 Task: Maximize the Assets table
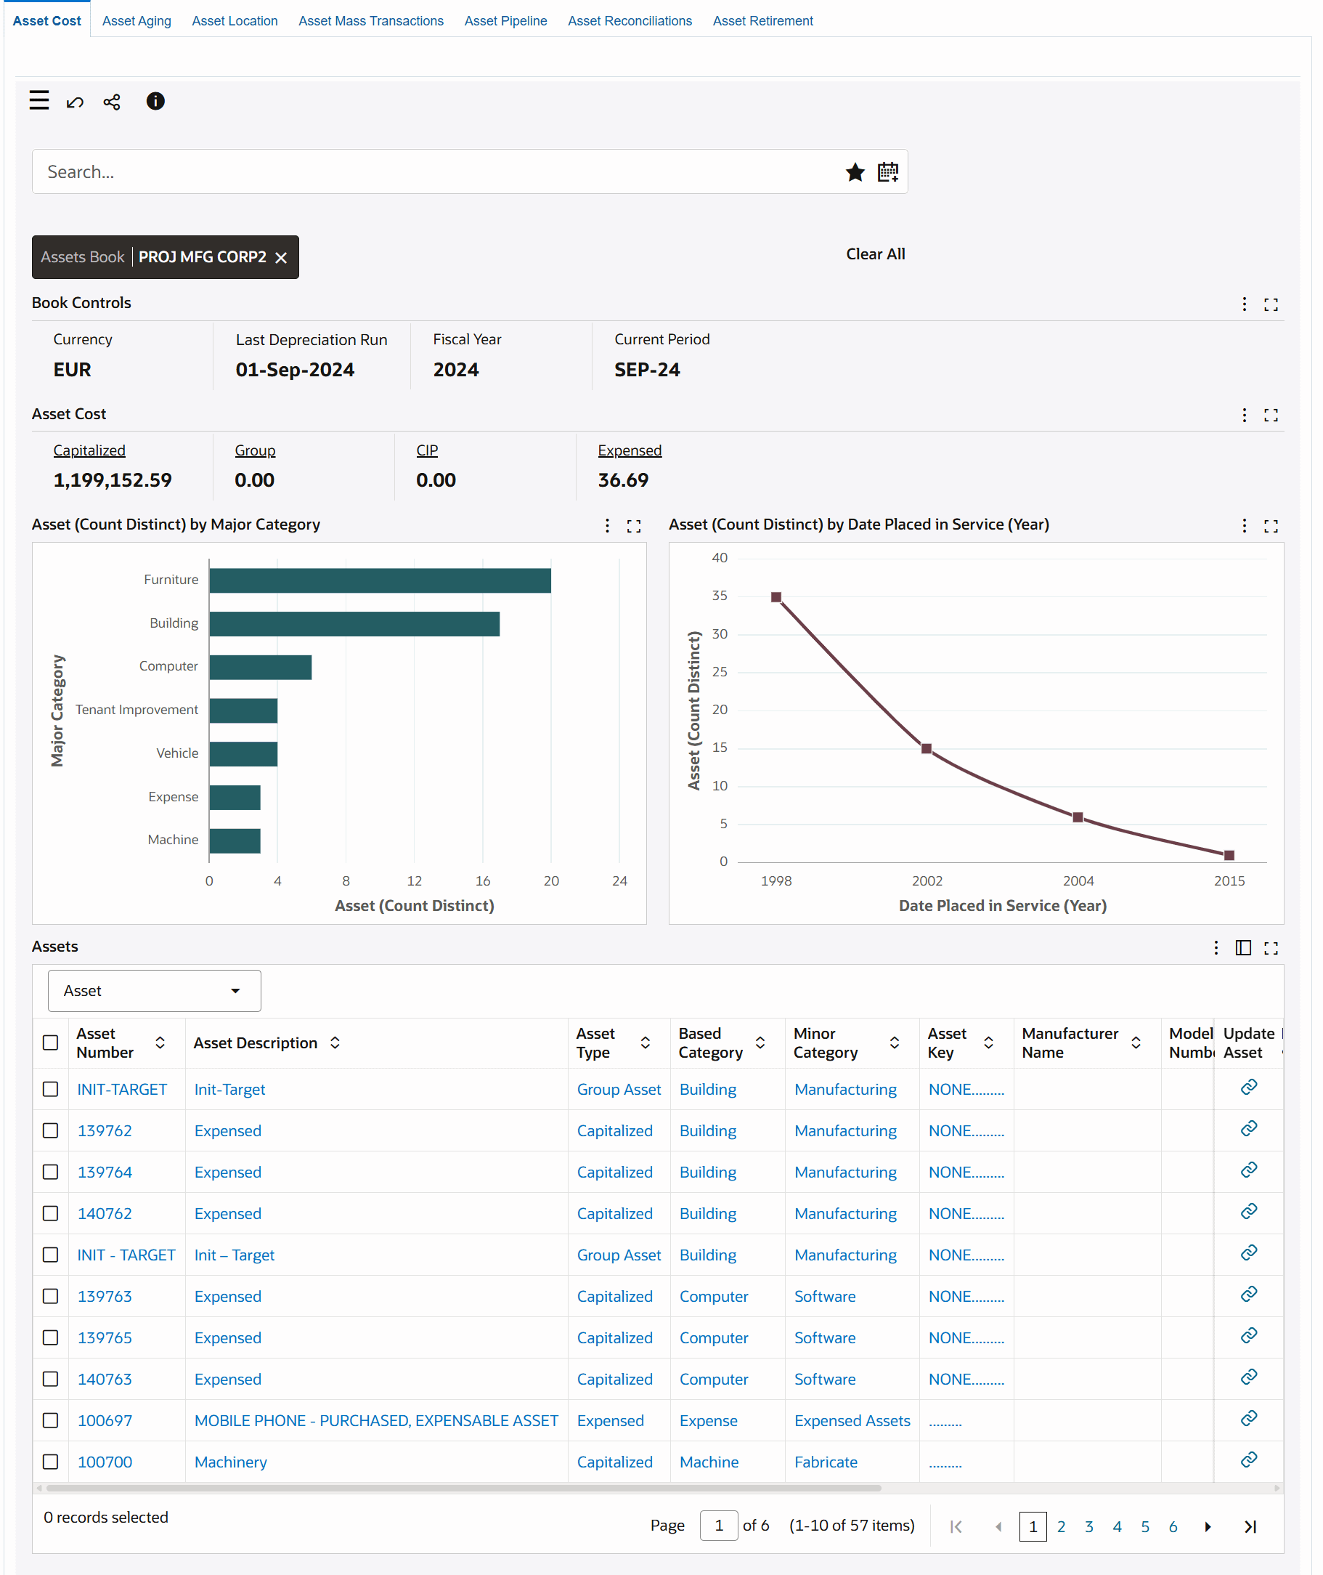(x=1271, y=948)
